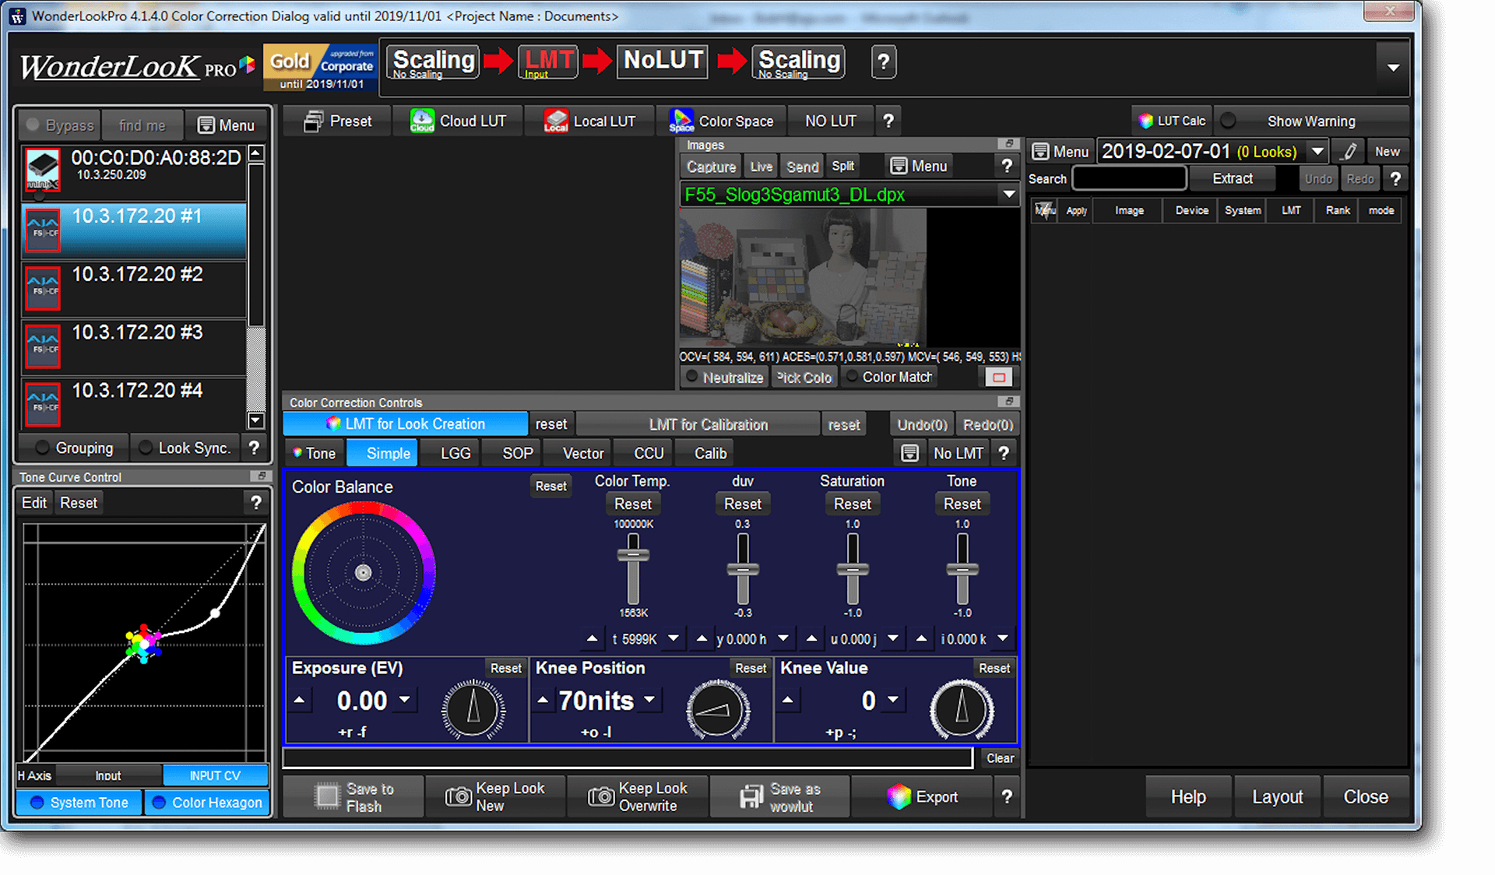
Task: Open the 2019-02-07-01 look folder dropdown
Action: tap(1317, 152)
